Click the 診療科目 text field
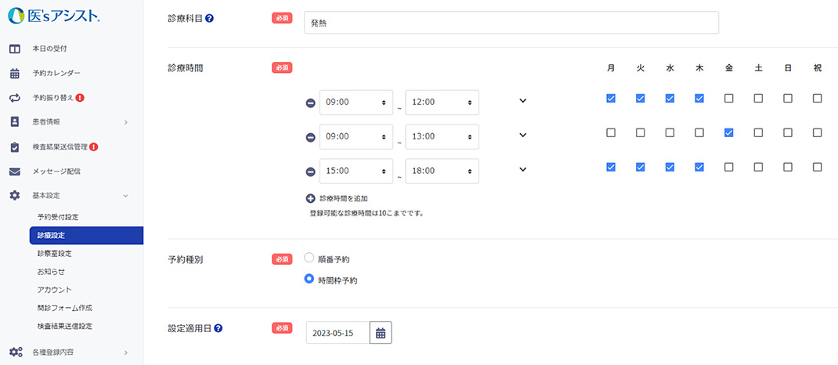This screenshot has width=838, height=365. 511,23
